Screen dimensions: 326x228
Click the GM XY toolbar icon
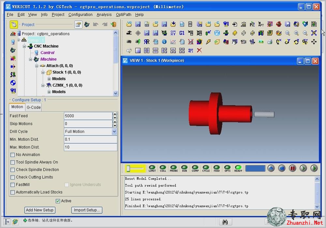tap(173, 33)
